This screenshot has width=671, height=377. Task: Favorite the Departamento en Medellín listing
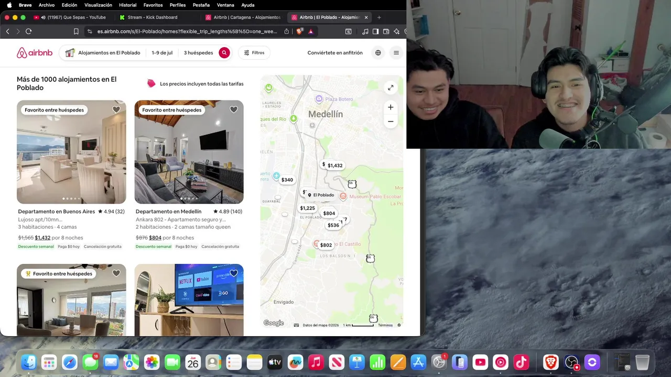[234, 109]
